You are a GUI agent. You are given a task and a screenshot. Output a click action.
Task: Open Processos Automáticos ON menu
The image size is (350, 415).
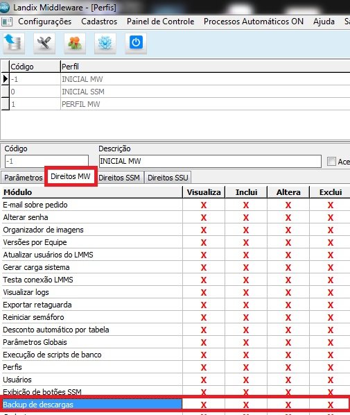pos(254,22)
